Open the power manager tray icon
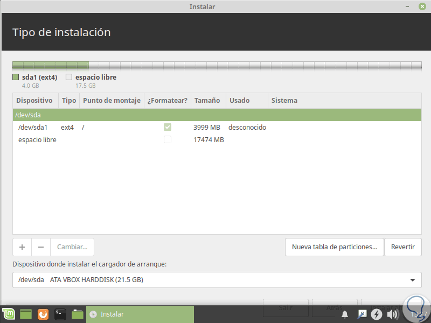 tap(377, 314)
